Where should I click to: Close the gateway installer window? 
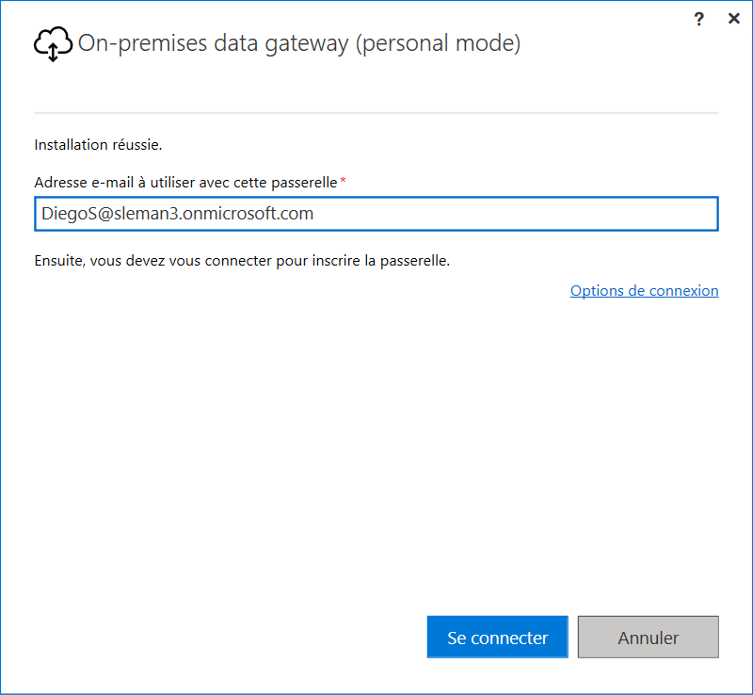click(734, 19)
